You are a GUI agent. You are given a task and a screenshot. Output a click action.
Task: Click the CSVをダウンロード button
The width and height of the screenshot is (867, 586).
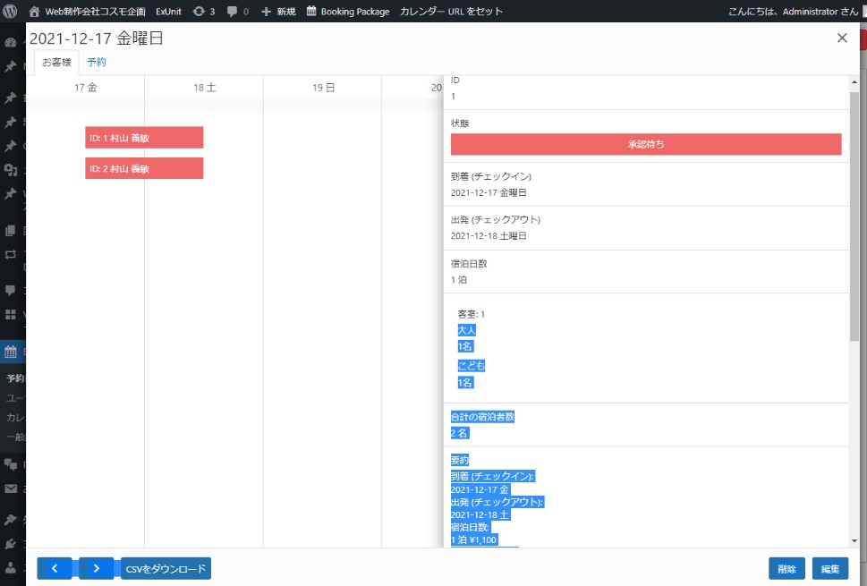click(166, 568)
